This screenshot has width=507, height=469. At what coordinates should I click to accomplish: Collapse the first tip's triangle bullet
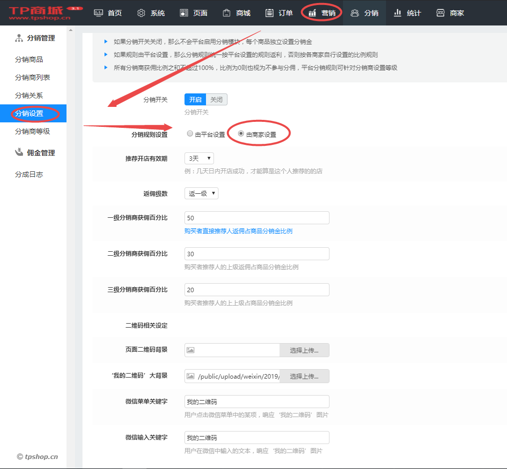[x=105, y=41]
